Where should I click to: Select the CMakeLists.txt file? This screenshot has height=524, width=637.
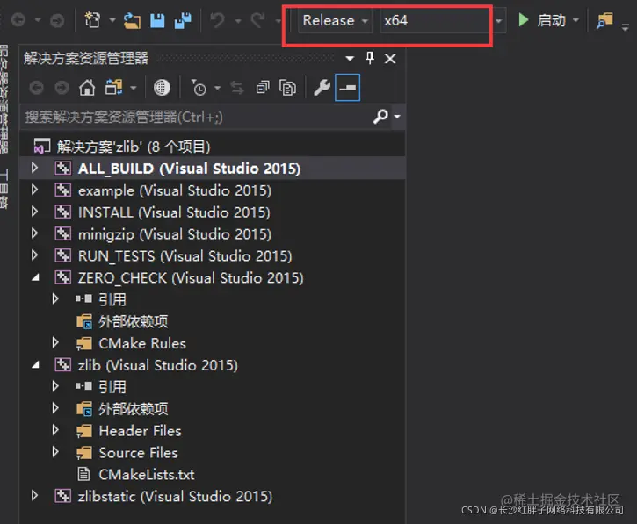146,475
